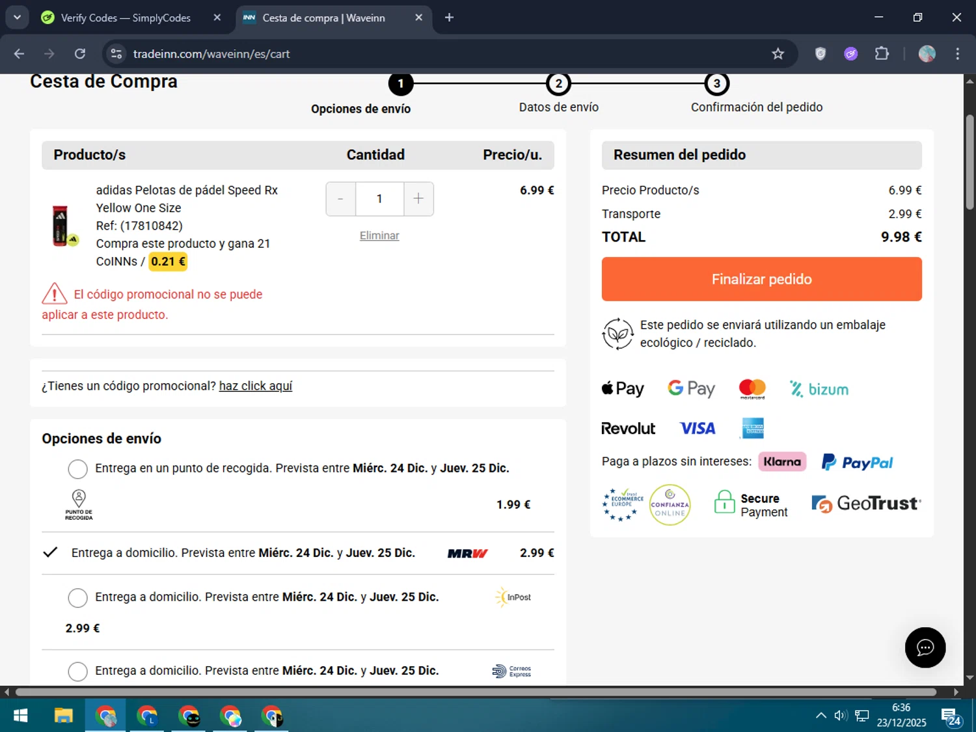View site information icon in address bar
The height and width of the screenshot is (732, 976).
[116, 54]
